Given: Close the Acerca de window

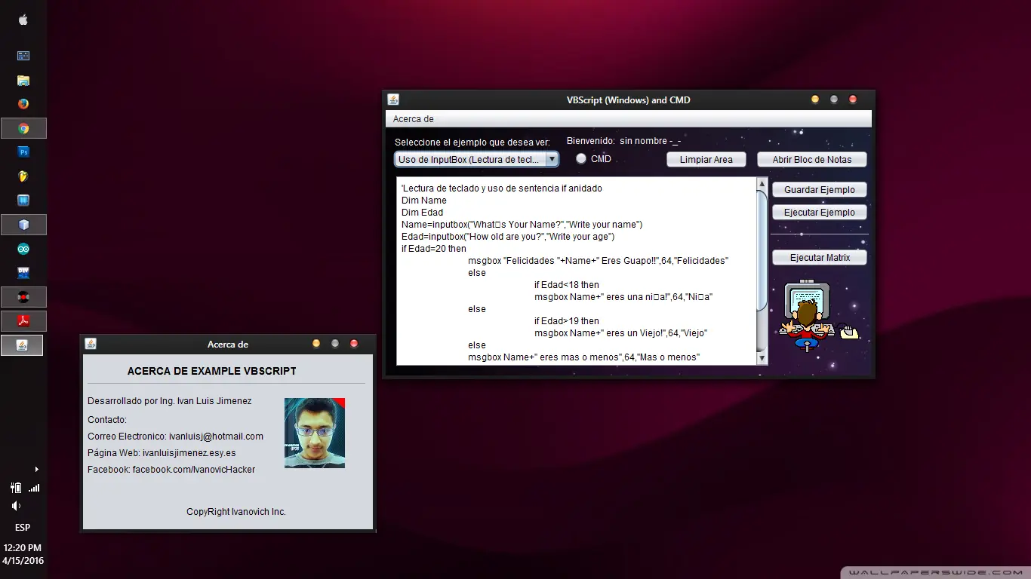Looking at the screenshot, I should (x=354, y=344).
